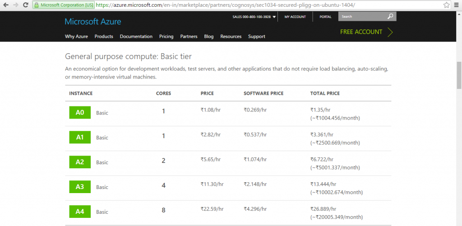Click the Microsoft Azure logo
Screen dimensions: 462x226
coord(93,22)
